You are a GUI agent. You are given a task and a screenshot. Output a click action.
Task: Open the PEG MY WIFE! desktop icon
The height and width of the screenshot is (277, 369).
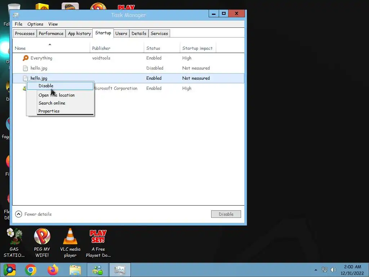42,243
